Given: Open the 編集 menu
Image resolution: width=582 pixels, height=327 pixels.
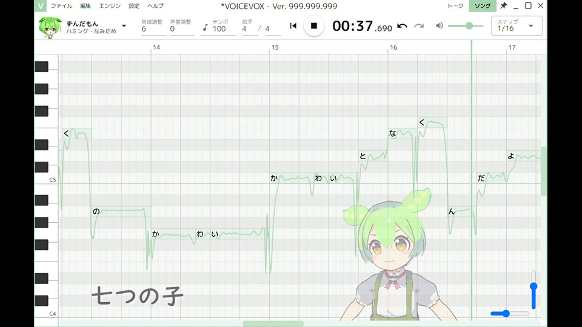Looking at the screenshot, I should coord(85,6).
